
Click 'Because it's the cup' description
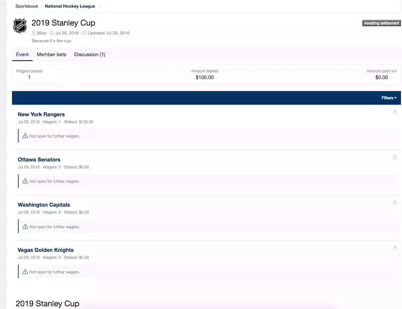tap(52, 41)
